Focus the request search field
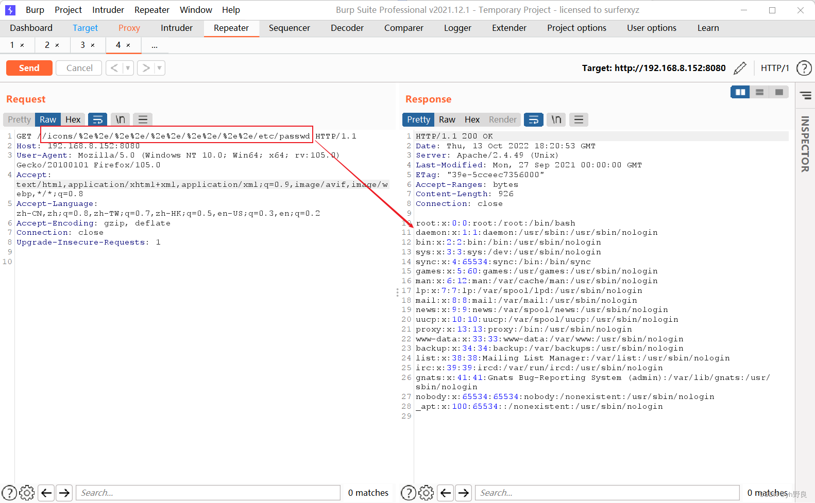 (x=208, y=493)
